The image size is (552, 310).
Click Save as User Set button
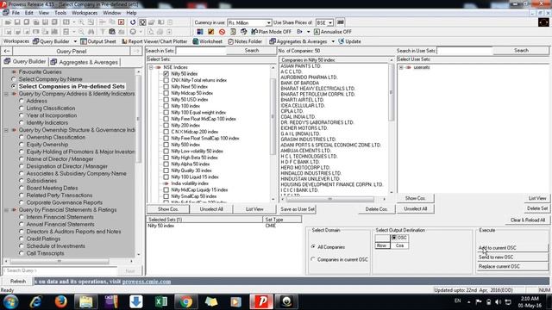298,209
